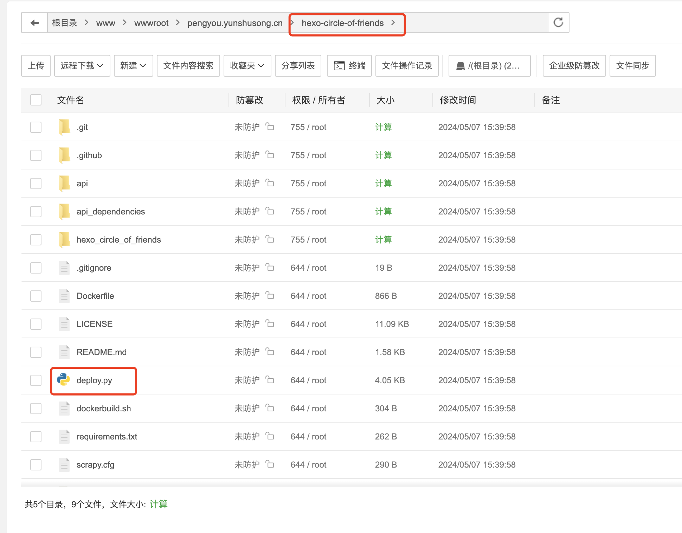Check the .github row checkbox
The width and height of the screenshot is (682, 533).
tap(36, 155)
